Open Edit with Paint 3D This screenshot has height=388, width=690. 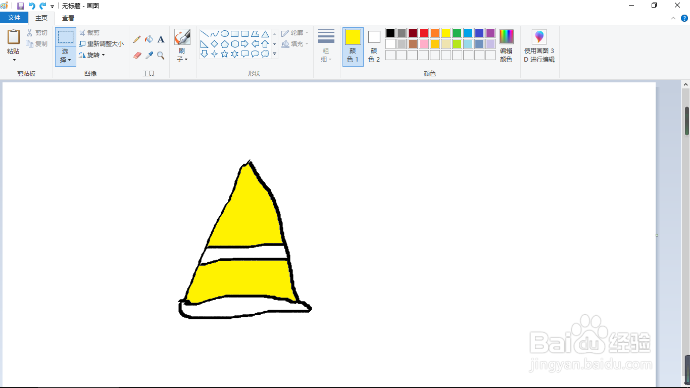coord(539,45)
